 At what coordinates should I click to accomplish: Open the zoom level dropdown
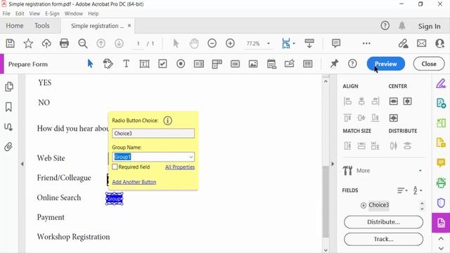pos(269,44)
